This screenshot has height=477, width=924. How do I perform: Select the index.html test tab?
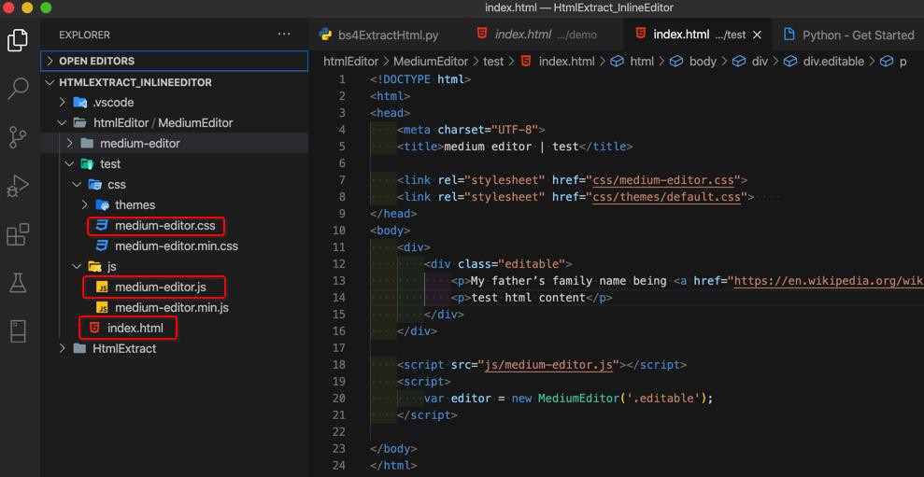pos(698,35)
